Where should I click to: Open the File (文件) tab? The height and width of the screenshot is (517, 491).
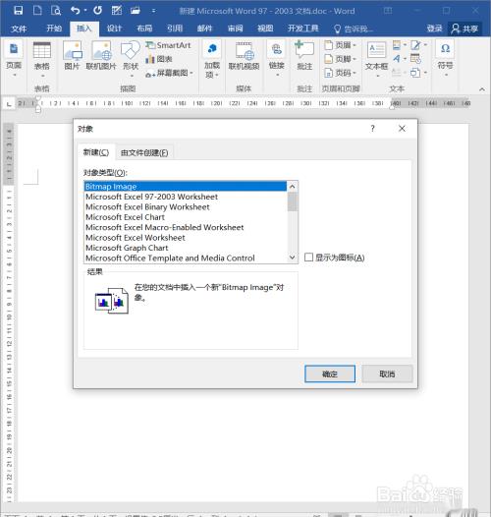[x=19, y=29]
